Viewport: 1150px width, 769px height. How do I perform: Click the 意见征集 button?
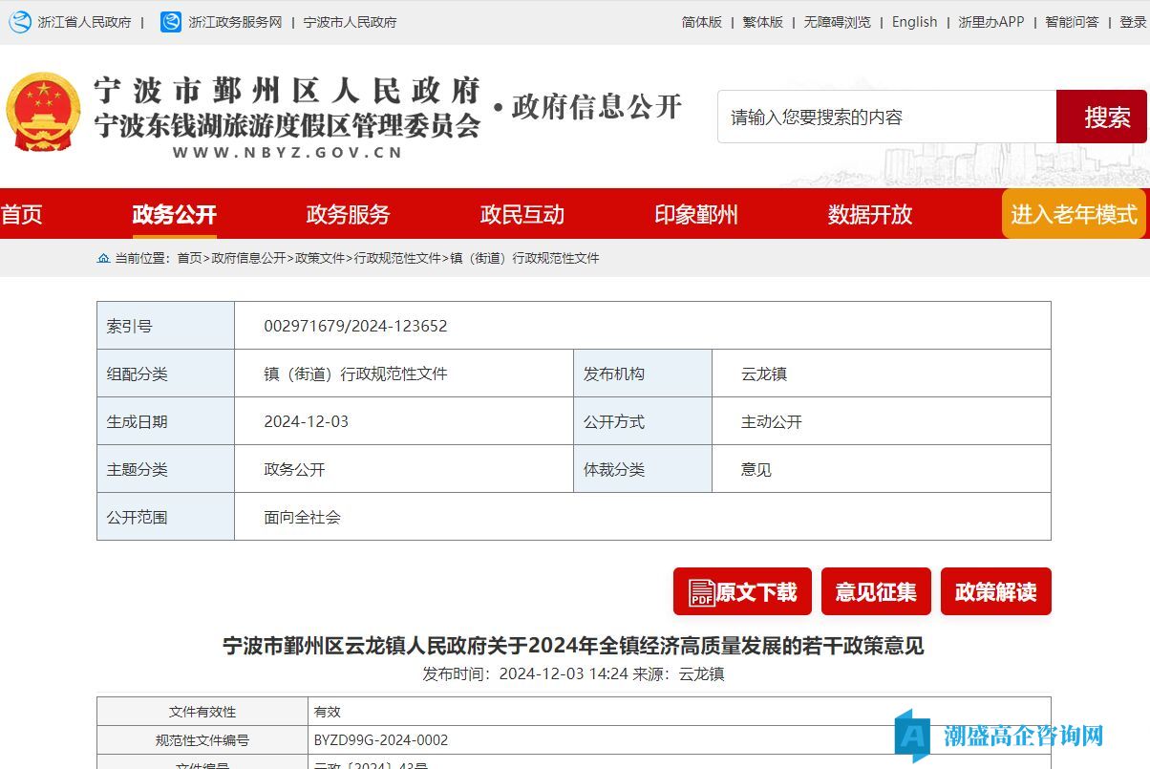coord(876,592)
